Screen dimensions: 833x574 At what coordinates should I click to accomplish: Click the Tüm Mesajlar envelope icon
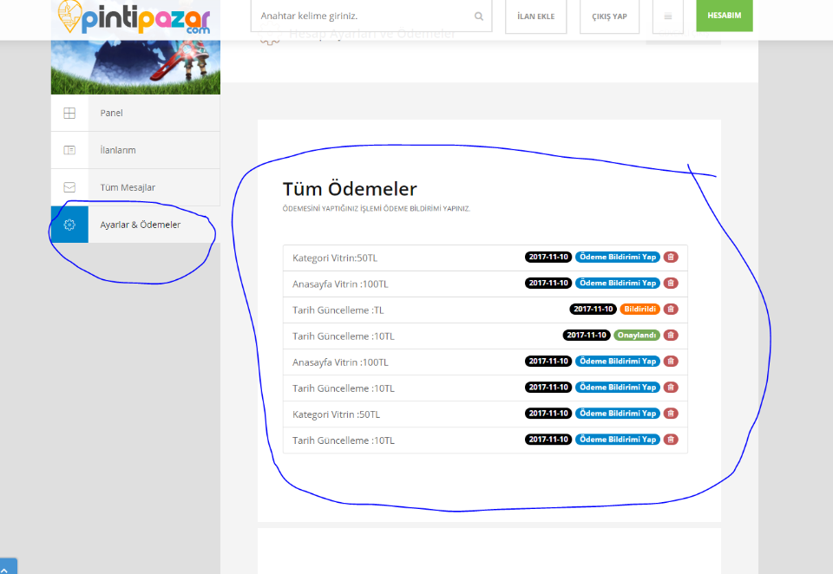click(x=69, y=187)
